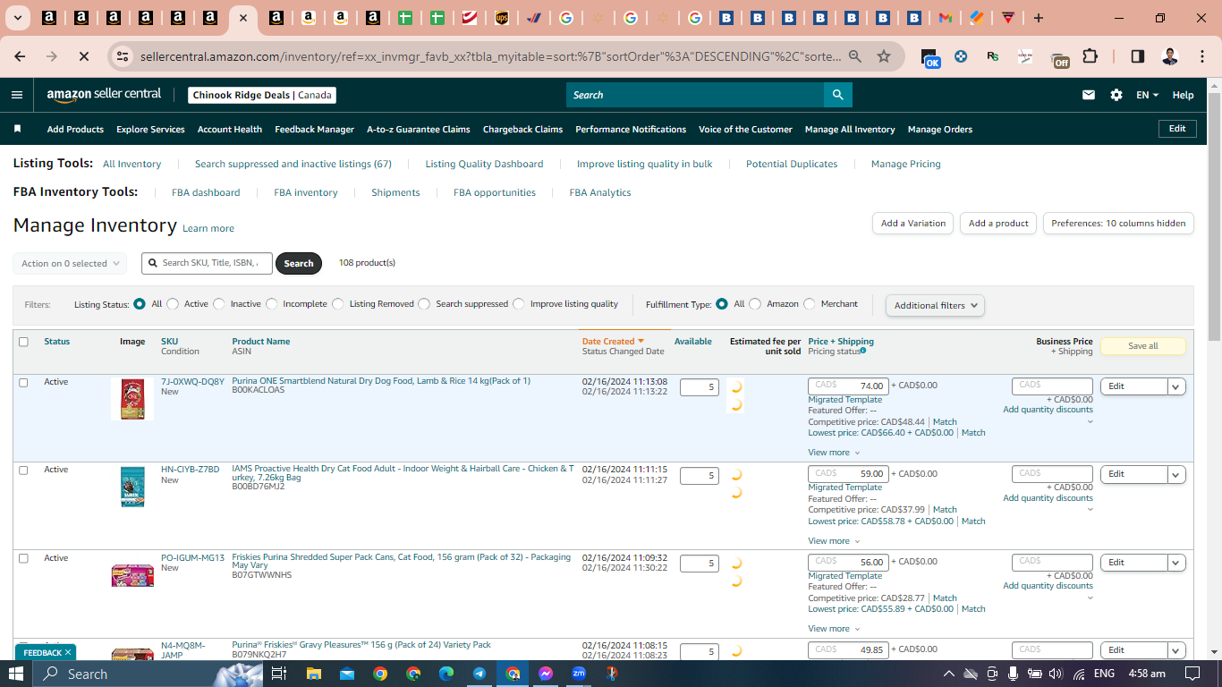Open File Explorer from the taskbar

pyautogui.click(x=313, y=674)
